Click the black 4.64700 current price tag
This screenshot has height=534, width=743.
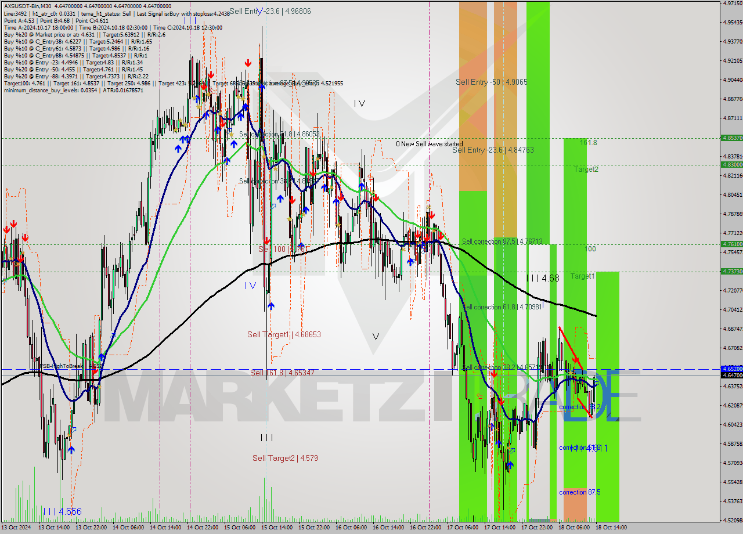[x=731, y=375]
